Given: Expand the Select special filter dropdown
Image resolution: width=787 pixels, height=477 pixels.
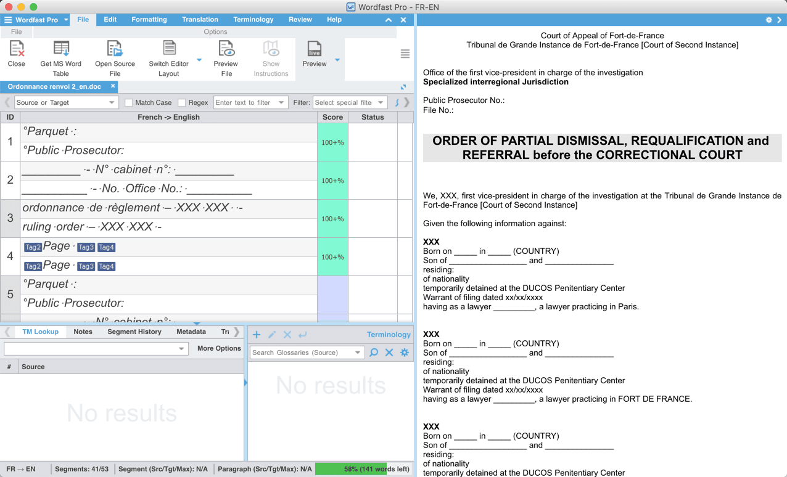Looking at the screenshot, I should coord(349,103).
